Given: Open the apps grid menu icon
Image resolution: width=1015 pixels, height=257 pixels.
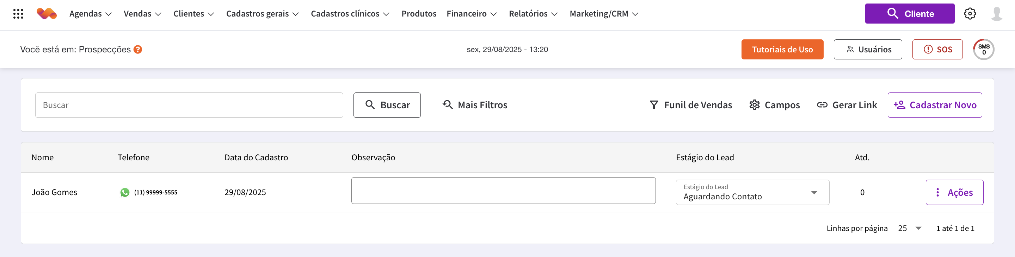Looking at the screenshot, I should pos(18,14).
